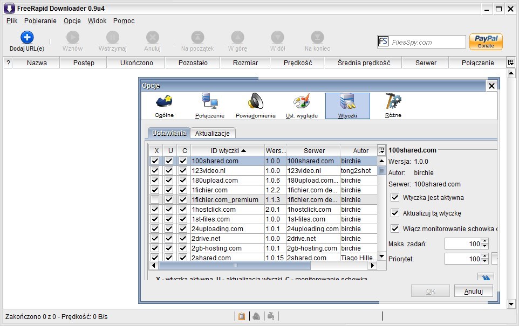The width and height of the screenshot is (519, 326).
Task: Decrease Priorytet spinner value
Action: click(485, 261)
